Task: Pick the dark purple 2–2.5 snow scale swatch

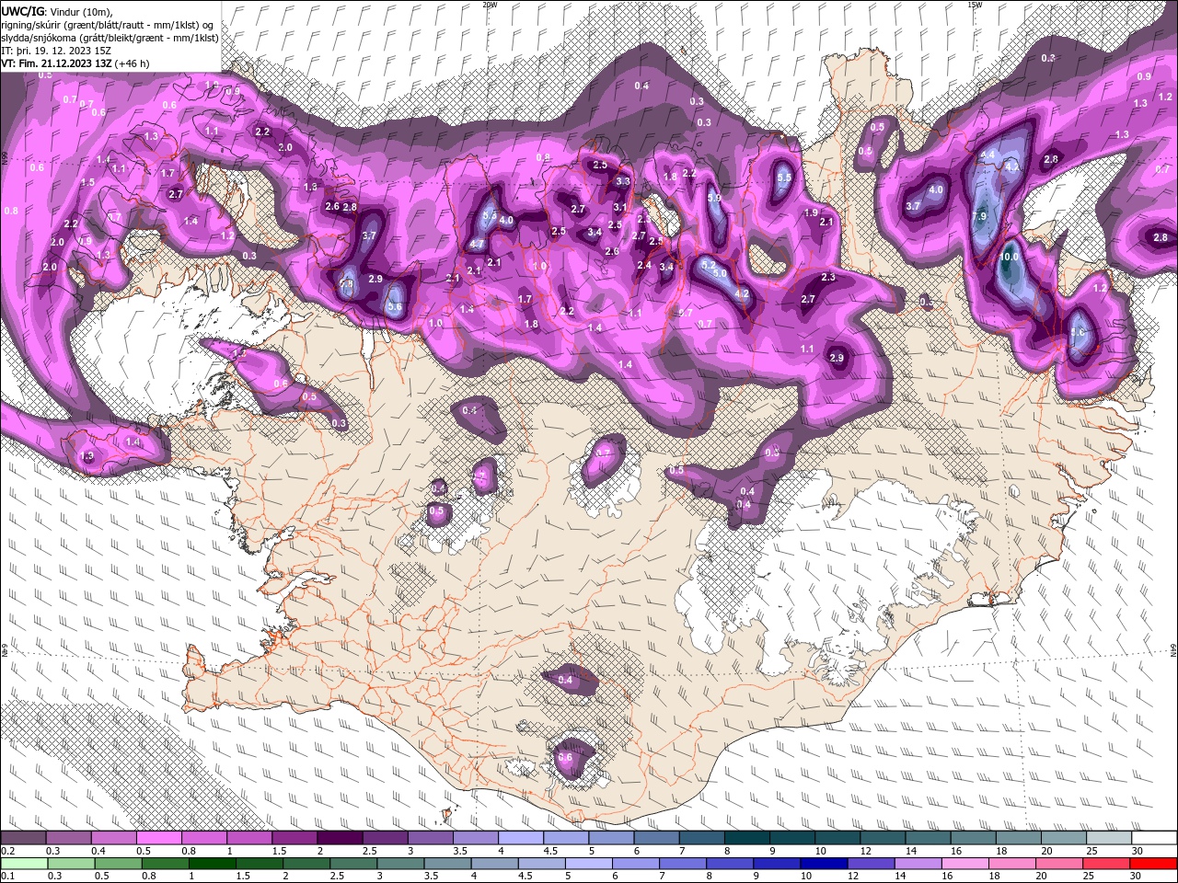Action: point(339,839)
